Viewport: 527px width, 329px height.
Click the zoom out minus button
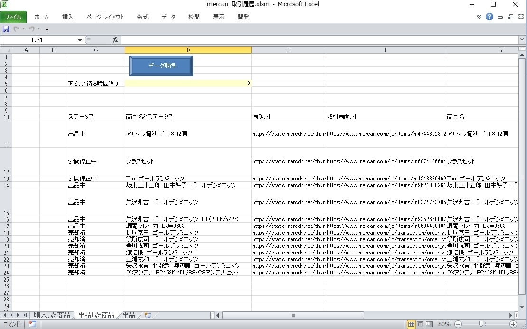pyautogui.click(x=458, y=324)
